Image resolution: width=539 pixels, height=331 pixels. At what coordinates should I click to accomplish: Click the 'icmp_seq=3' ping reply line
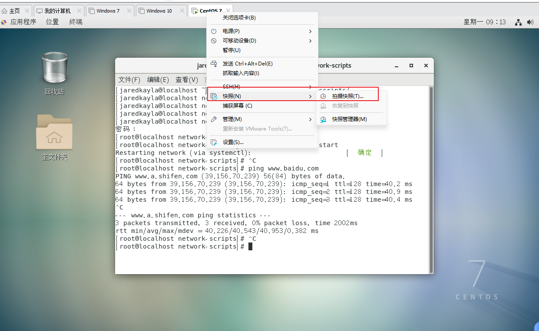264,200
